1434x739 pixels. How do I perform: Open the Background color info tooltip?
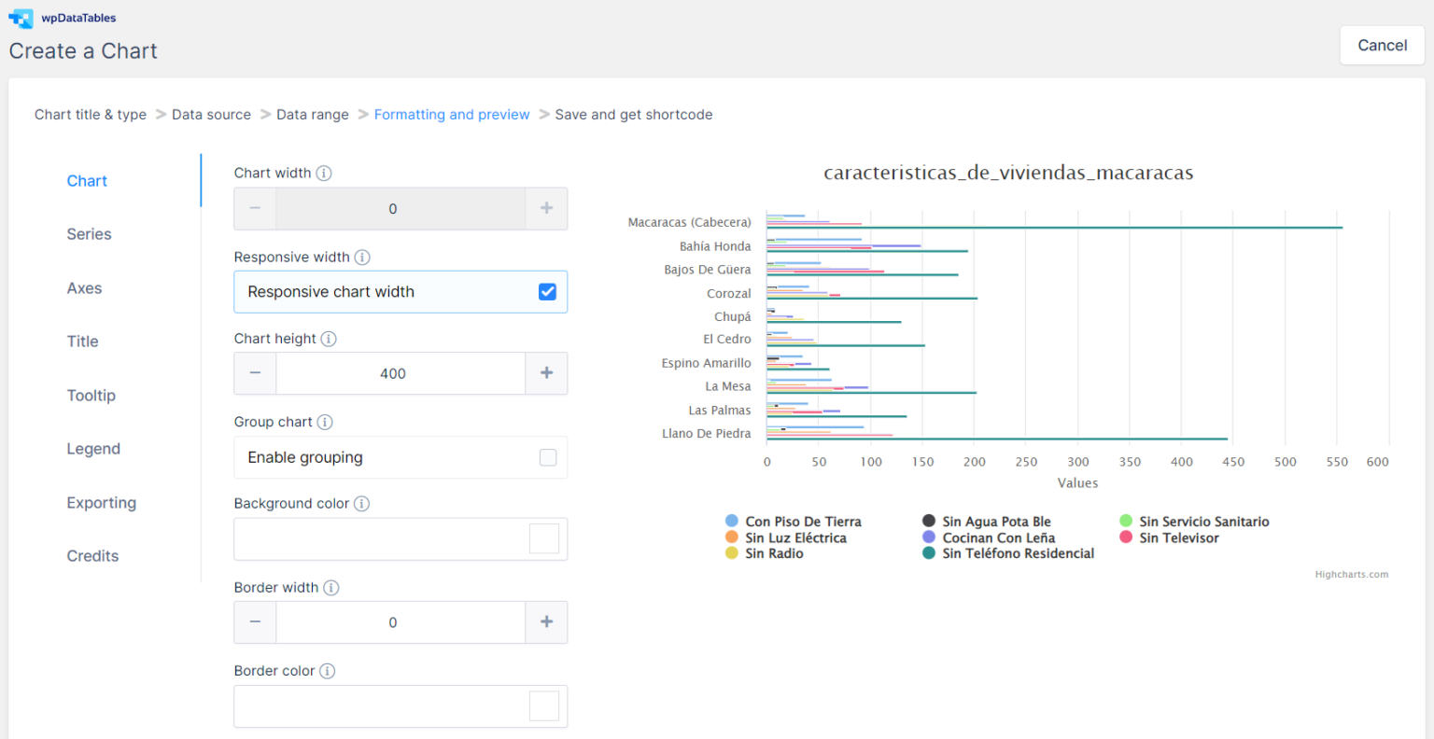[x=362, y=504]
